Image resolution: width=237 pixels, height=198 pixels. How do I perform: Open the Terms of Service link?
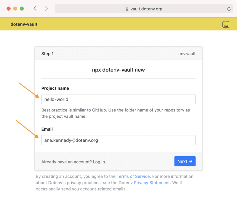(133, 176)
